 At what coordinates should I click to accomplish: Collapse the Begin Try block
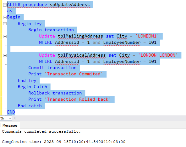click(x=5, y=24)
